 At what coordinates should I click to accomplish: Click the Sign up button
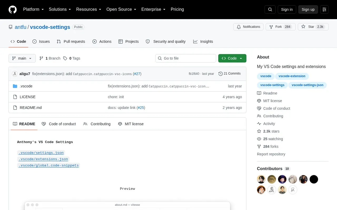click(x=308, y=9)
